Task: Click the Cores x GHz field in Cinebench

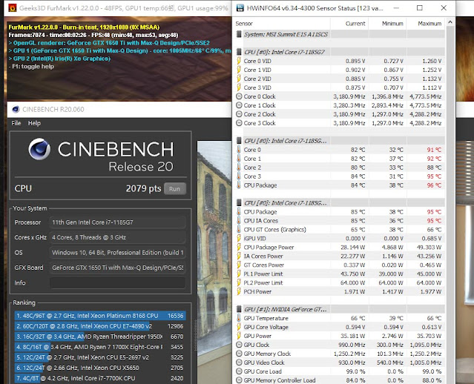Action: point(117,237)
